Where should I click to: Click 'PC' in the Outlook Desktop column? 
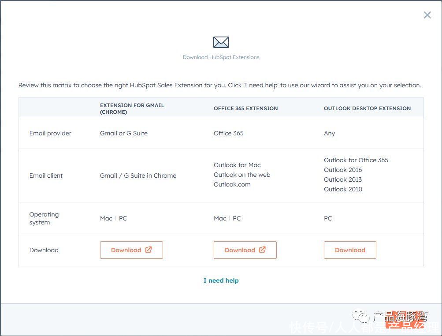[x=328, y=218]
